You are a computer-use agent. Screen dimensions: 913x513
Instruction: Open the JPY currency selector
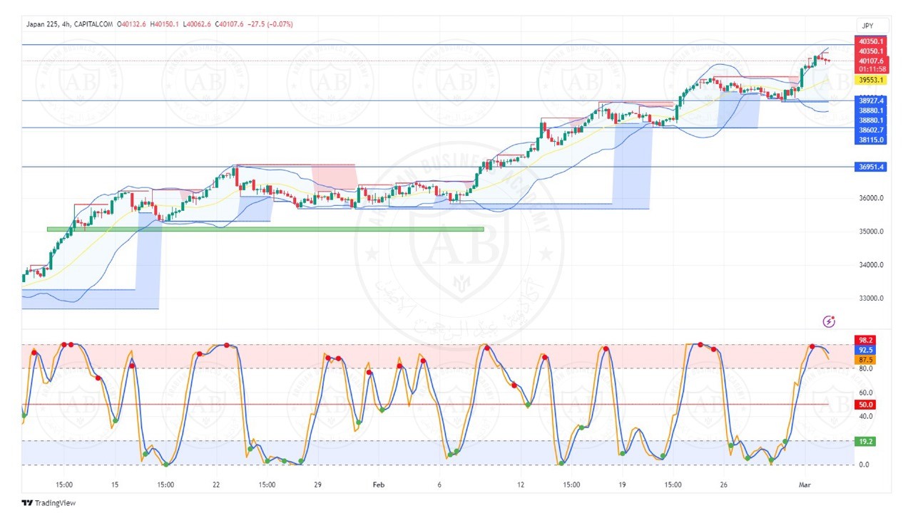[x=867, y=25]
